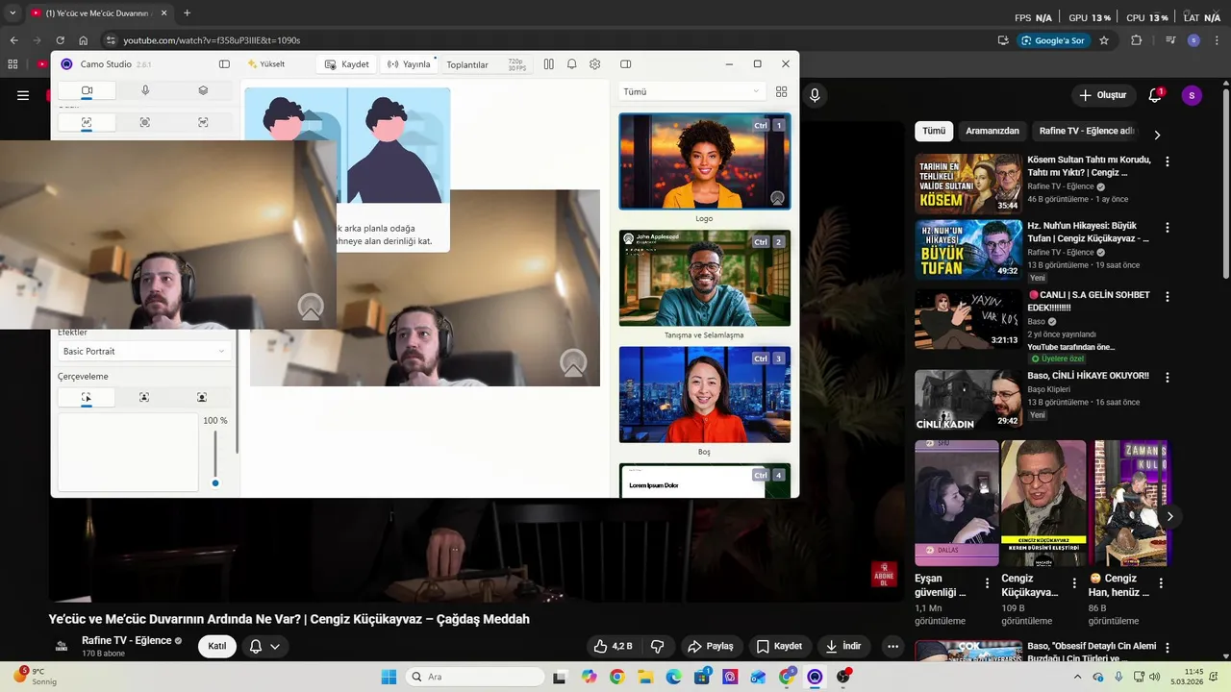The width and height of the screenshot is (1231, 692).
Task: Open YouTube notifications bell
Action: 1155,95
